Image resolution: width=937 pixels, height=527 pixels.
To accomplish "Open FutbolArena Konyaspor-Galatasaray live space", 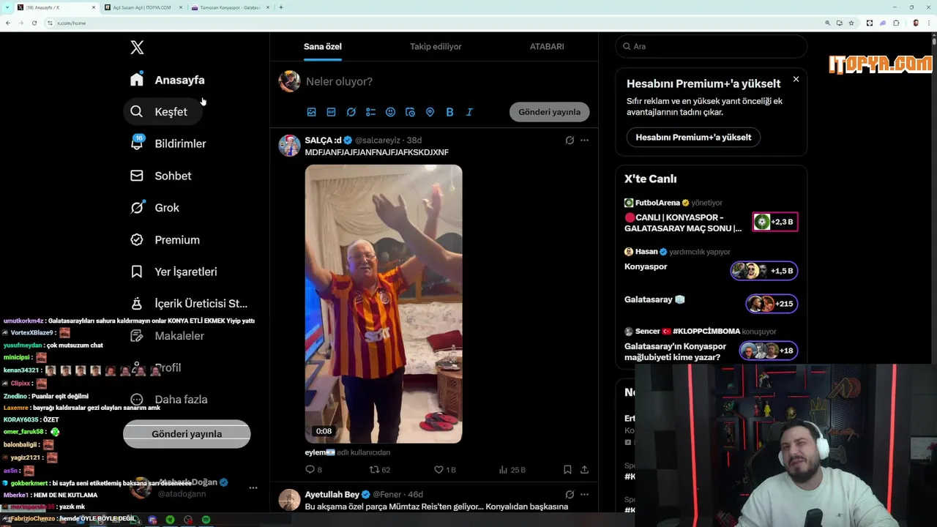I will point(711,217).
